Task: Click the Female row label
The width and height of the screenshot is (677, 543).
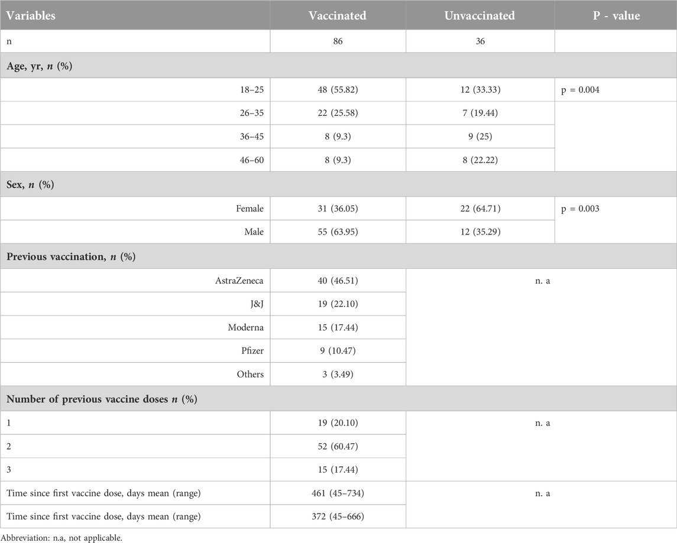Action: click(x=250, y=209)
